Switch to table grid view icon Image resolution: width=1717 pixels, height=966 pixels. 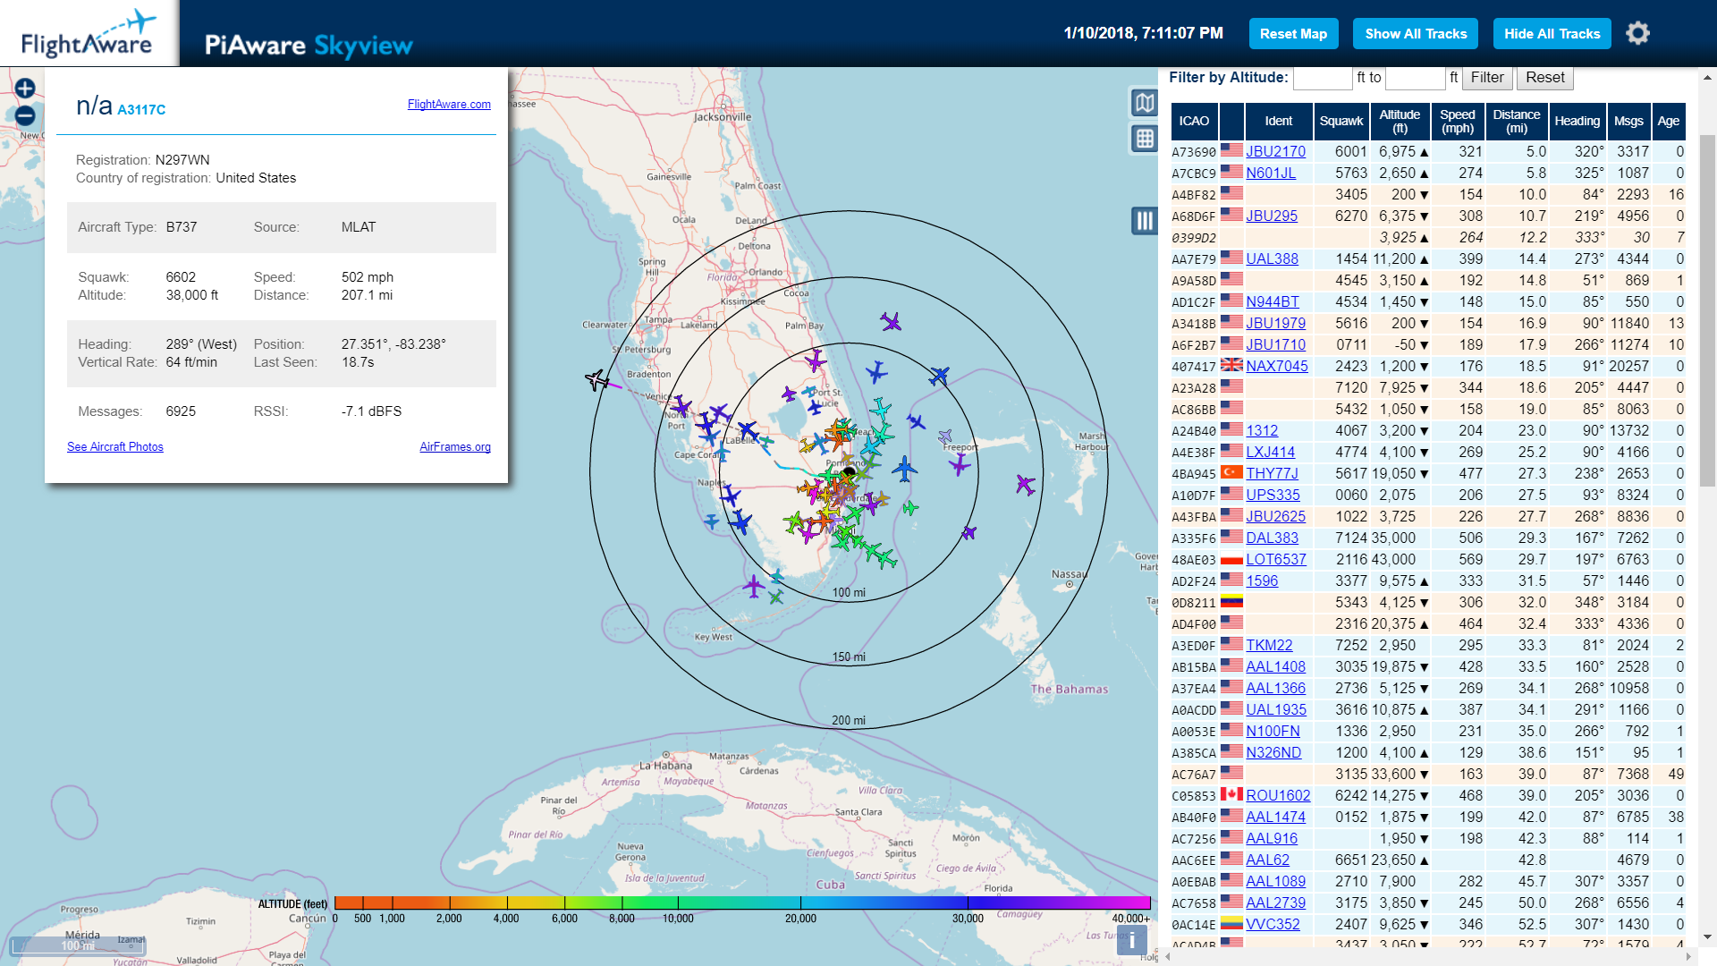1144,139
